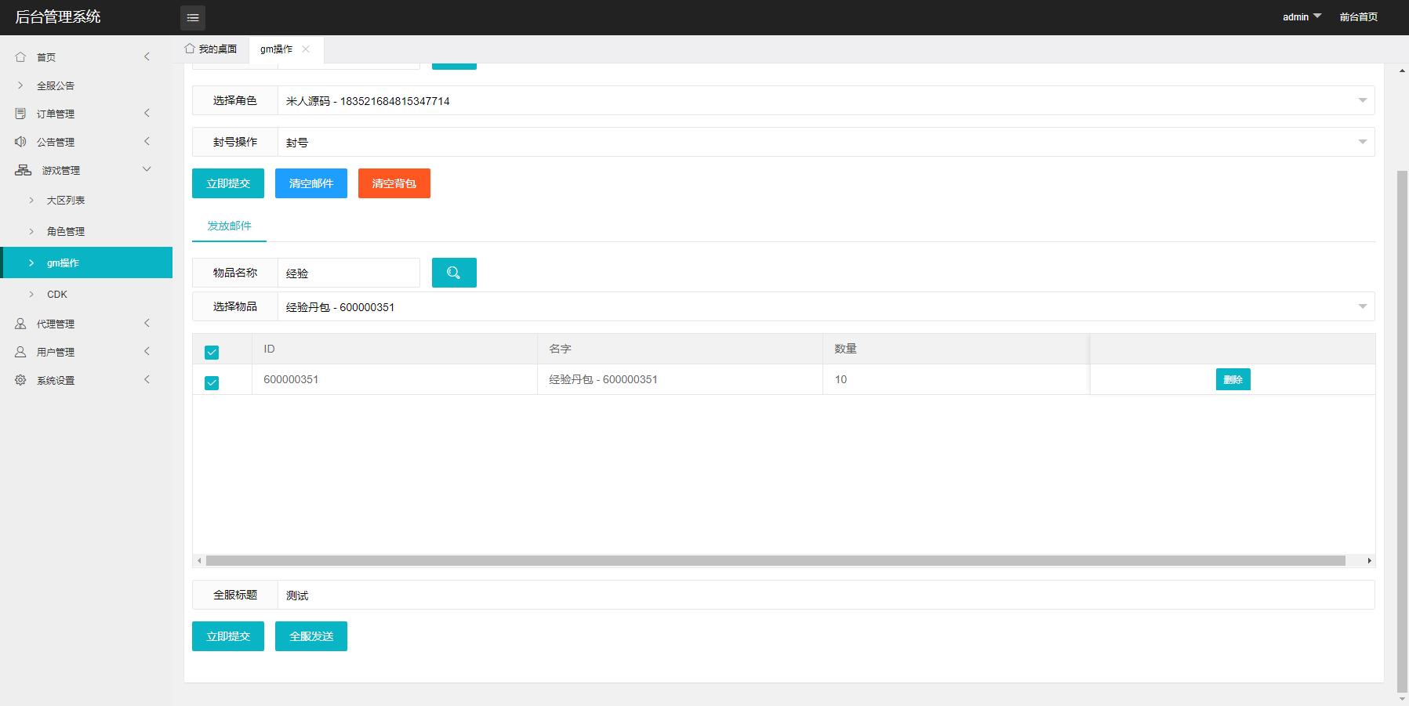Screen dimensions: 1409x706
Task: Click the hamburger menu toggle icon
Action: [x=193, y=17]
